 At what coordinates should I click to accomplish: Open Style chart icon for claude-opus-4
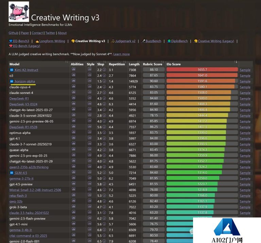pyautogui.click(x=90, y=86)
